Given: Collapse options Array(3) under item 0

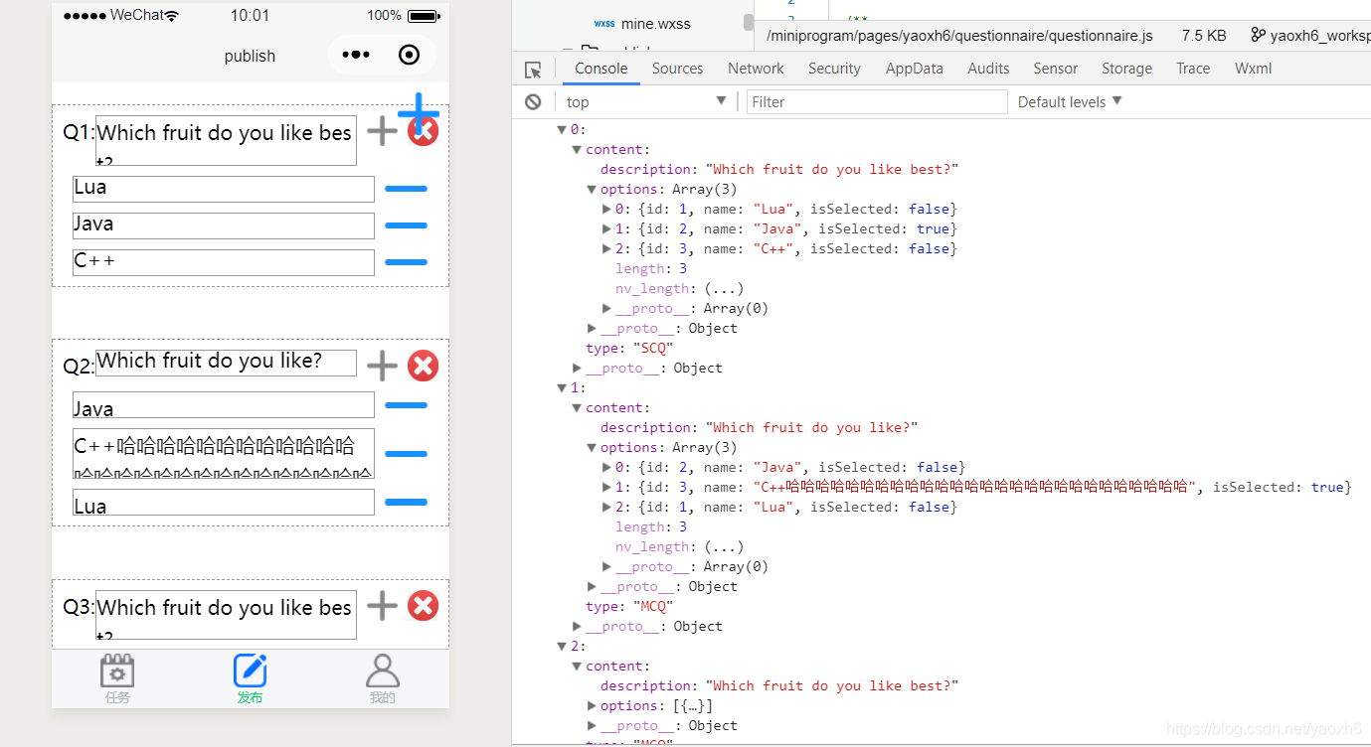Looking at the screenshot, I should pos(592,189).
